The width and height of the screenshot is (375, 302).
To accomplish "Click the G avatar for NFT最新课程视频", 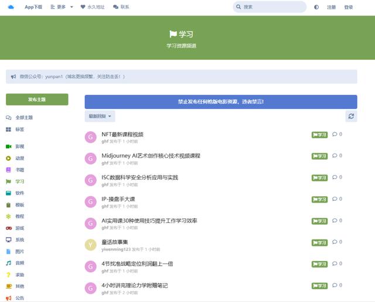I will tap(91, 137).
